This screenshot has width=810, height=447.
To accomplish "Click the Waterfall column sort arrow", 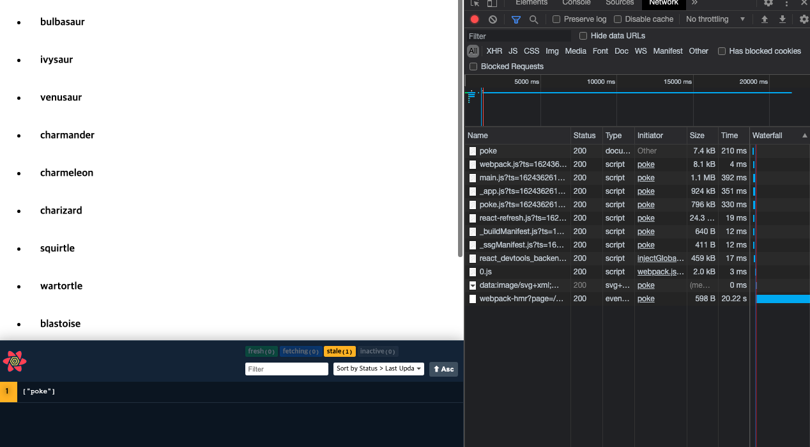I will tap(804, 136).
